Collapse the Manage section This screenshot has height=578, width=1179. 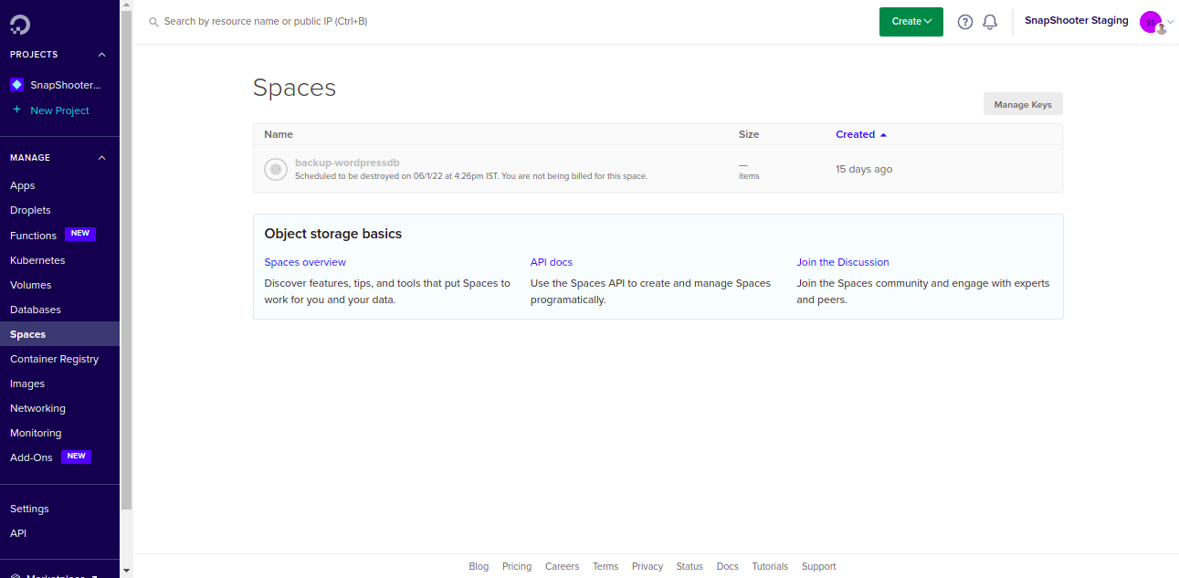(x=102, y=158)
